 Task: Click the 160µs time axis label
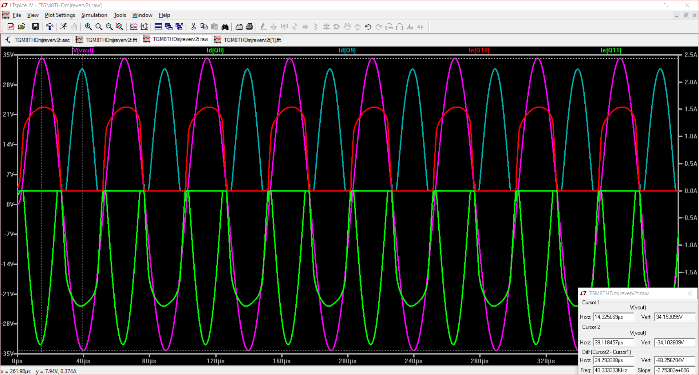(x=281, y=361)
